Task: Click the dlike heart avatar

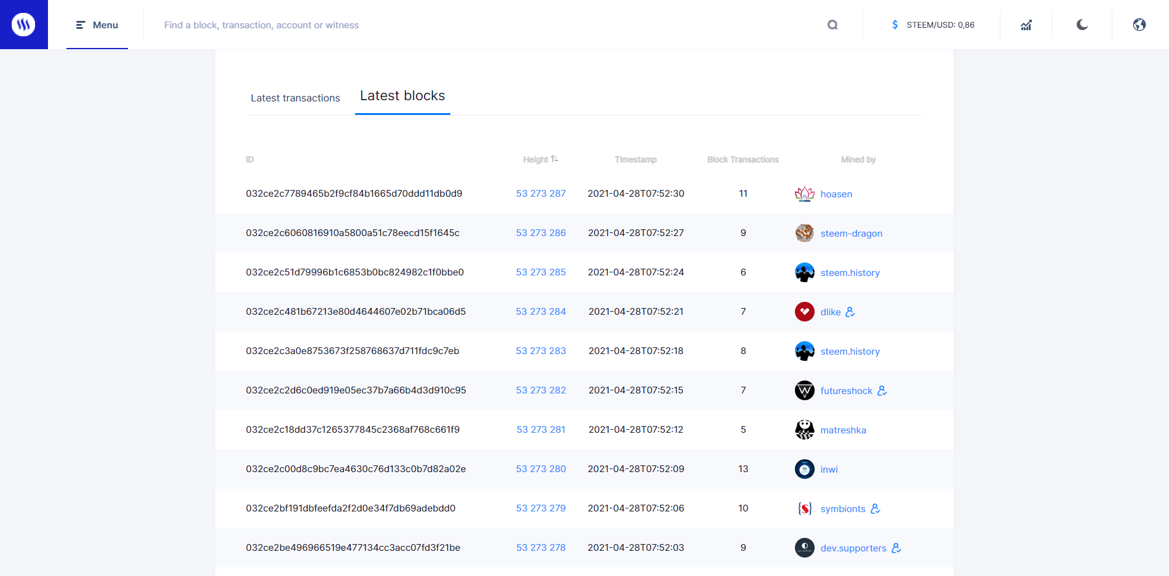Action: click(805, 312)
